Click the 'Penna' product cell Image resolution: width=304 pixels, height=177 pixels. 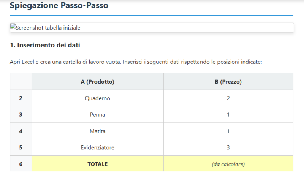click(98, 115)
